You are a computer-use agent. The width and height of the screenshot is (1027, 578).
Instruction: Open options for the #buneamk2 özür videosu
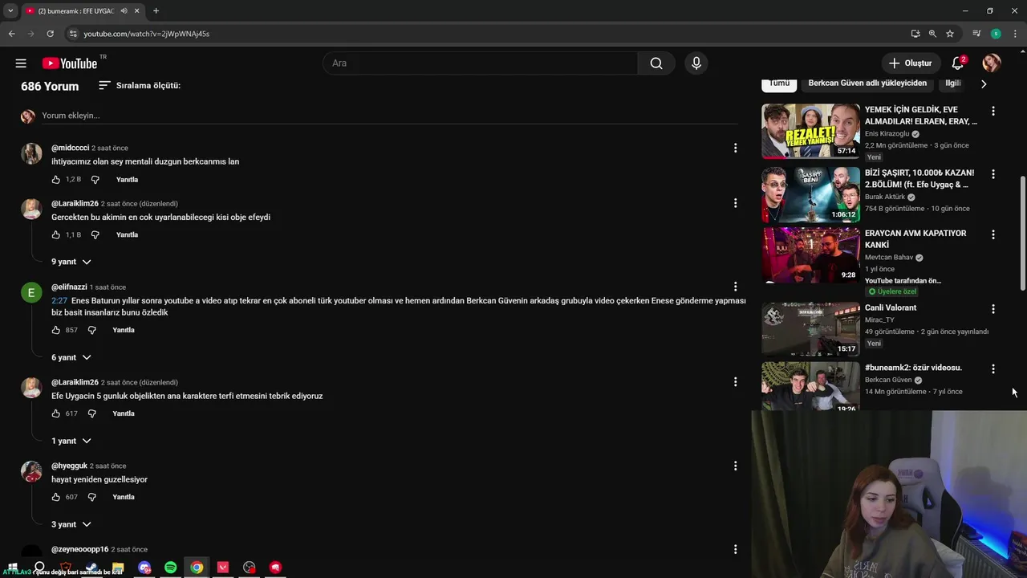(x=993, y=368)
